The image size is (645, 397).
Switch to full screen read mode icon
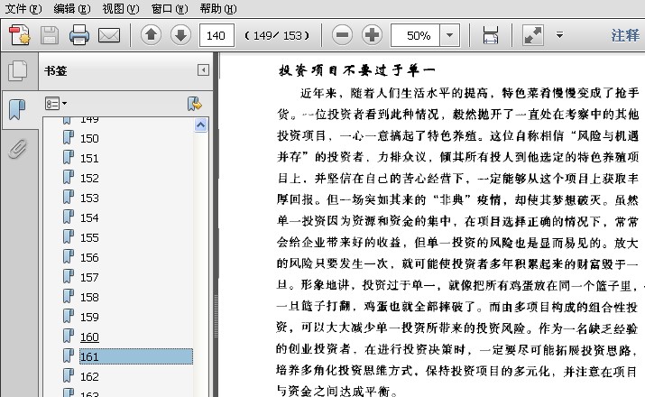(x=533, y=35)
